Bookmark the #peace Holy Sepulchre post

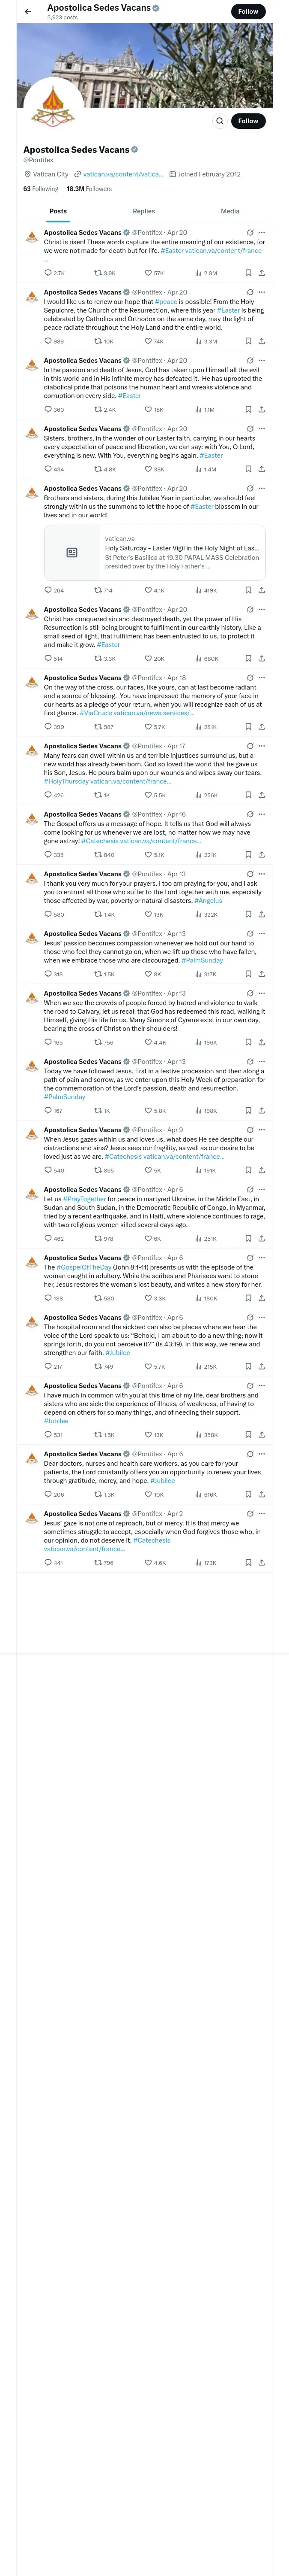pos(248,341)
